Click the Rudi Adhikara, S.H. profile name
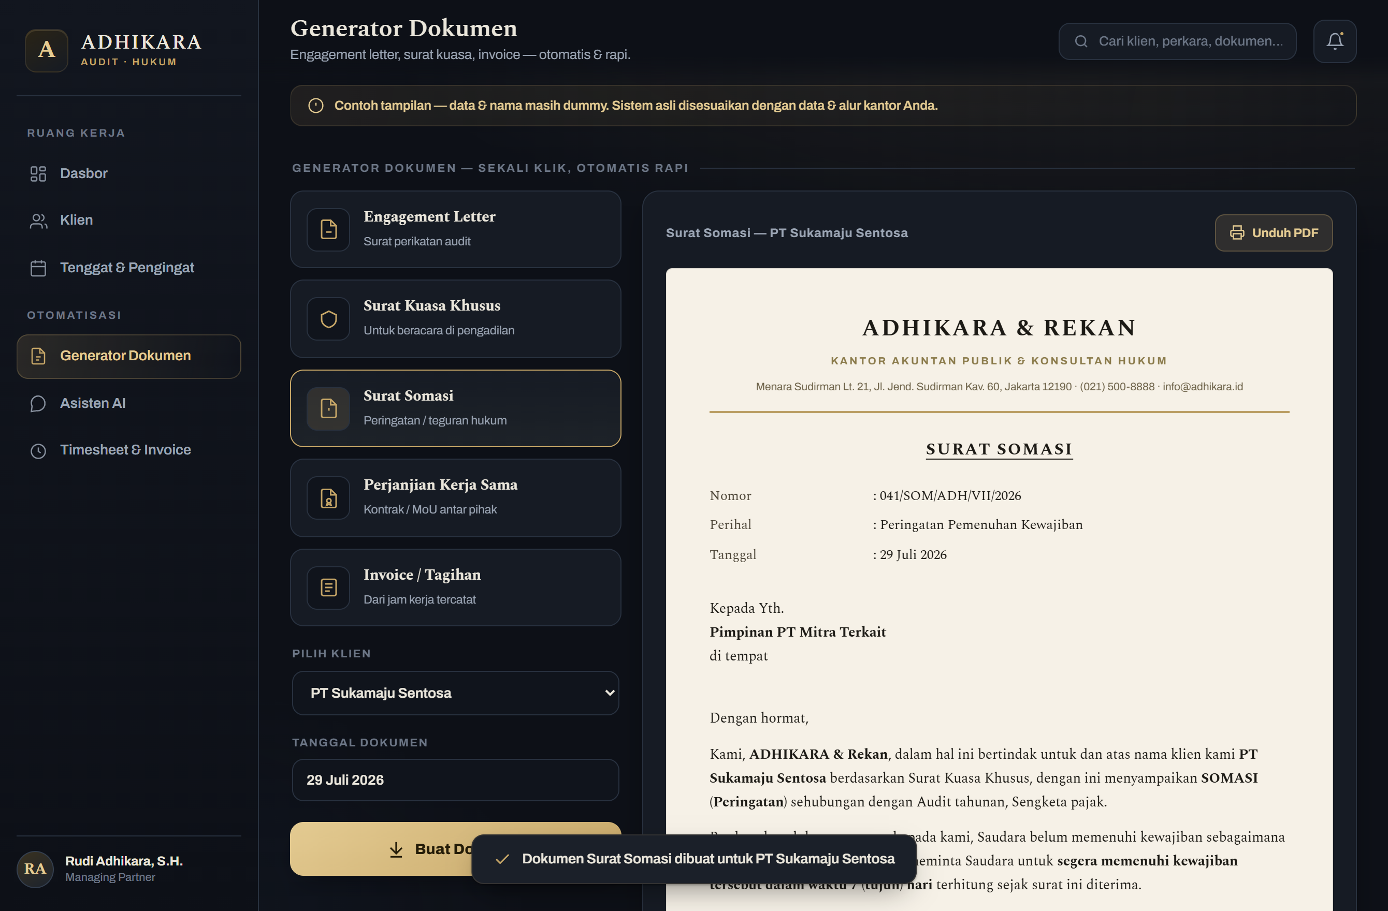The image size is (1388, 911). pos(124,861)
